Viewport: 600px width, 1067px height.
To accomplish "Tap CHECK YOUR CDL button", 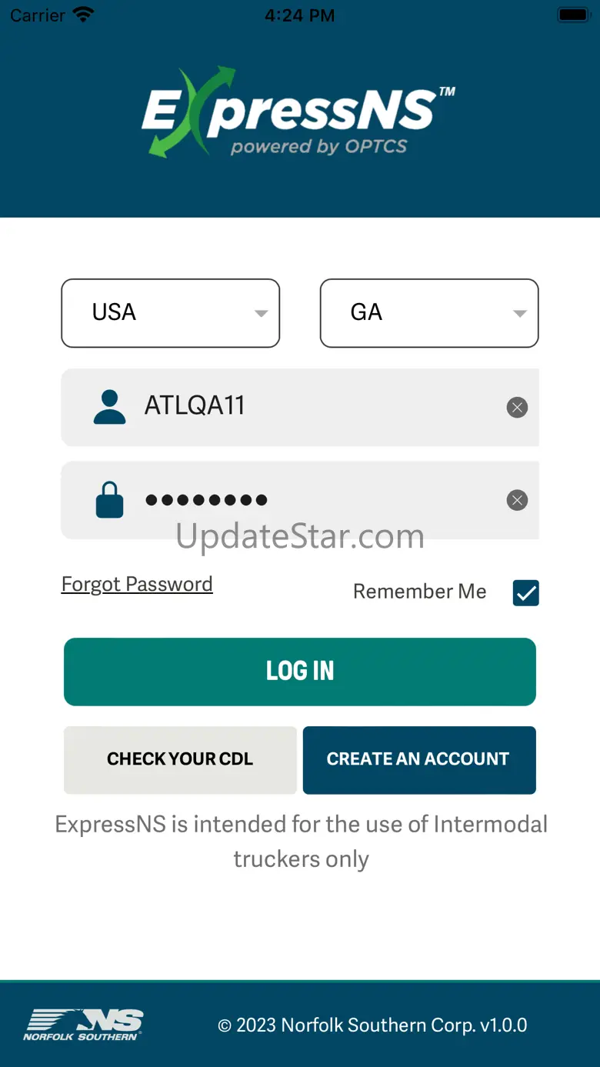I will pos(180,759).
